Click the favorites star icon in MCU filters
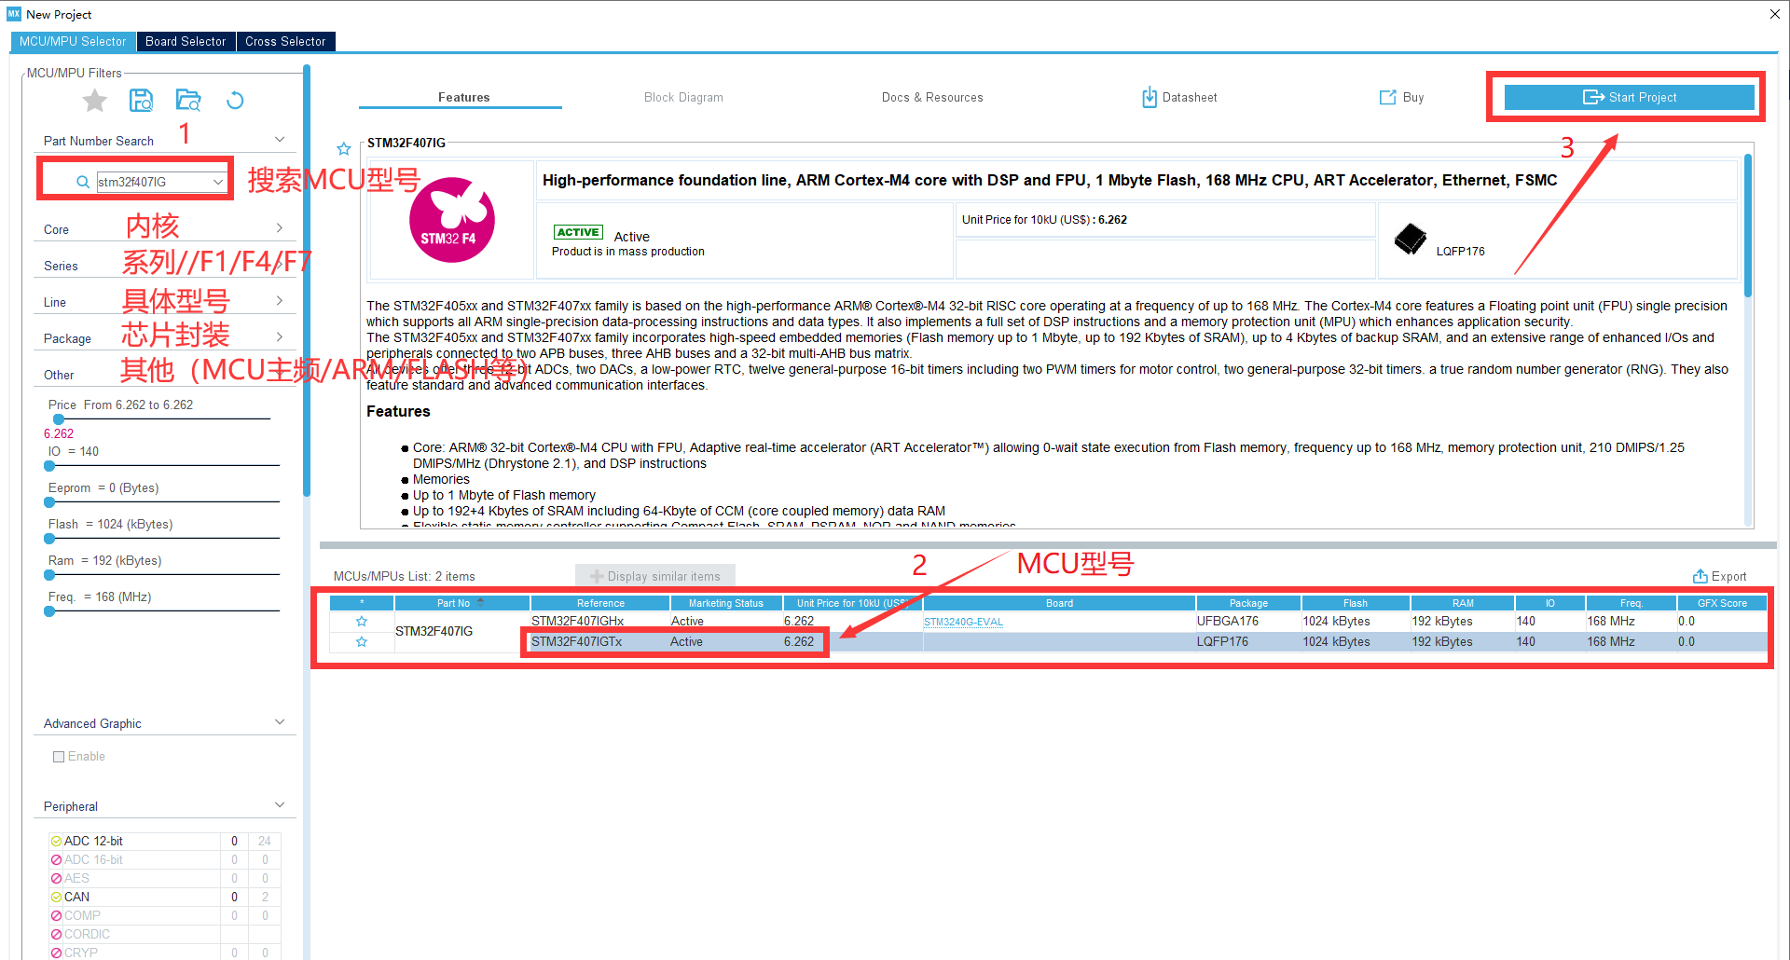 (95, 101)
